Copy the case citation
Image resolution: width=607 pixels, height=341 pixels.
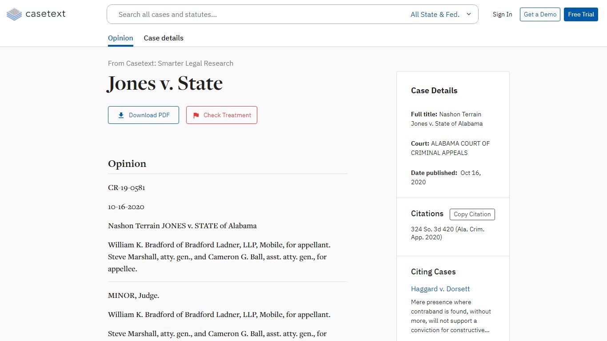click(x=472, y=214)
